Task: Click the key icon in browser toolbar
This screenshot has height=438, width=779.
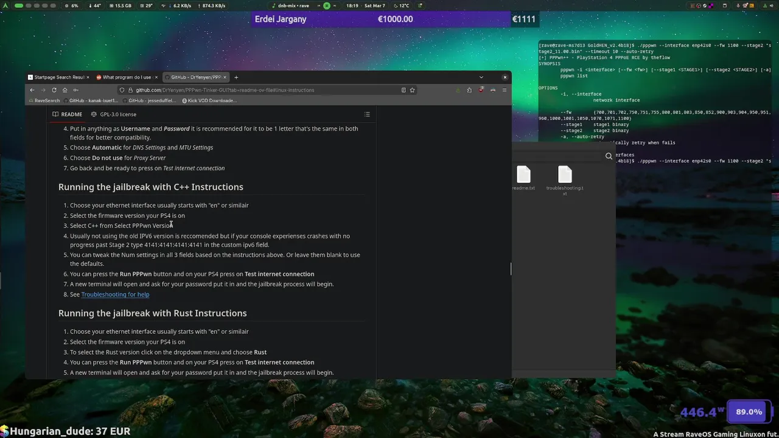Action: click(x=75, y=90)
